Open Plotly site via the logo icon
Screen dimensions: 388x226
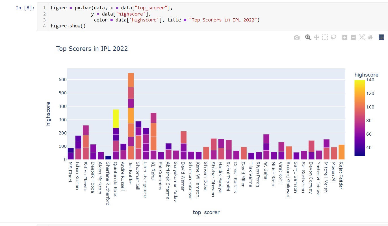click(381, 37)
